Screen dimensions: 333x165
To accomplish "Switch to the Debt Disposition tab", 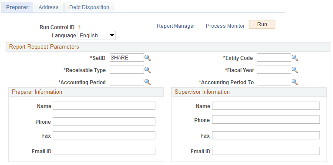I will click(89, 7).
